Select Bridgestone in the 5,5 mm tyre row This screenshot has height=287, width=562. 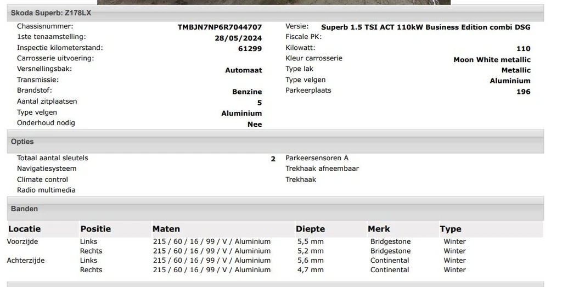point(390,241)
